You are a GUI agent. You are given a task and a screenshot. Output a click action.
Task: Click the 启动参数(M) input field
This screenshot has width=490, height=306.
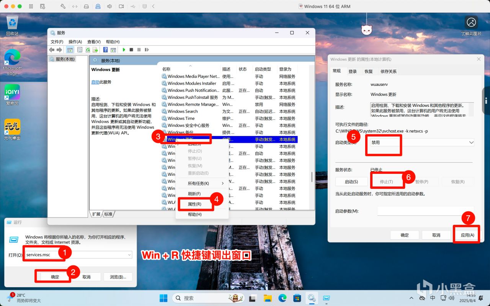tap(426, 211)
